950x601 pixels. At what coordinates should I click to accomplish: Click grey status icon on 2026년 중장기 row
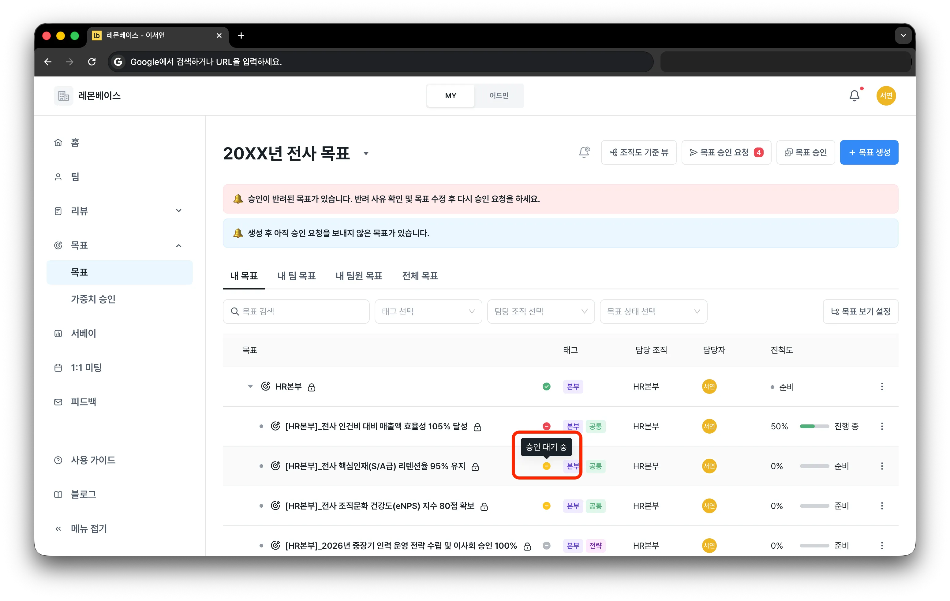(546, 546)
